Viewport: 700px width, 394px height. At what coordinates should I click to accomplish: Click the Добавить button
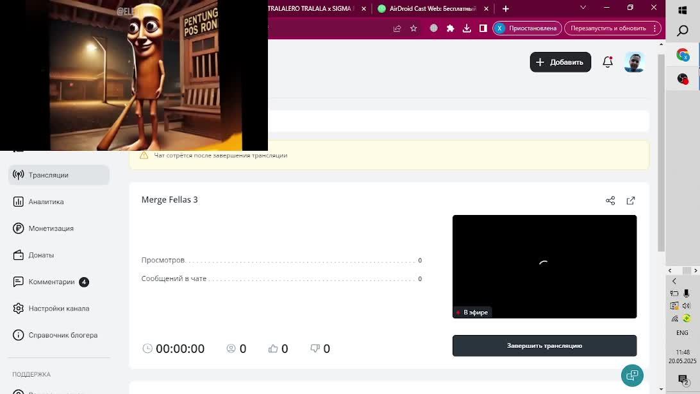tap(560, 62)
